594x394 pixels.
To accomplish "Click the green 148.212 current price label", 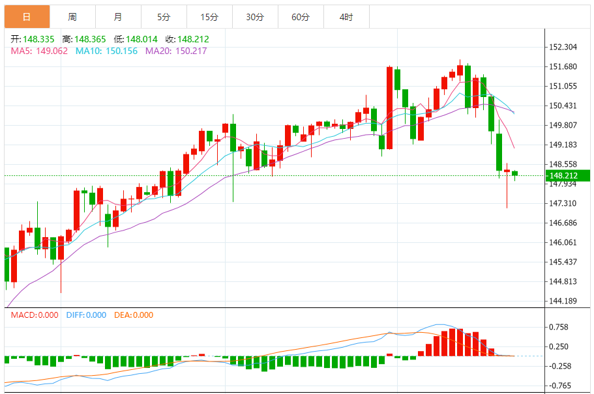I will click(568, 176).
